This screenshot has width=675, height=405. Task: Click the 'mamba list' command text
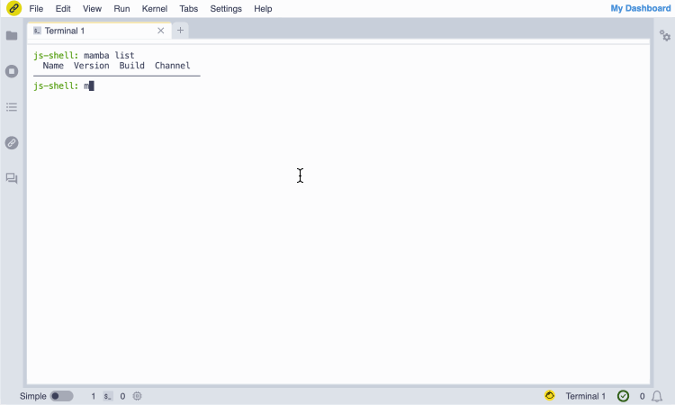click(x=109, y=55)
